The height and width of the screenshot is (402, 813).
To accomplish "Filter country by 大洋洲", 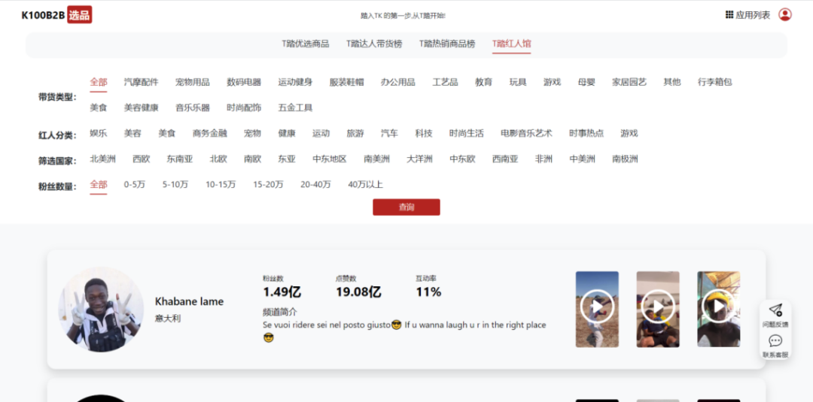I will pyautogui.click(x=419, y=159).
